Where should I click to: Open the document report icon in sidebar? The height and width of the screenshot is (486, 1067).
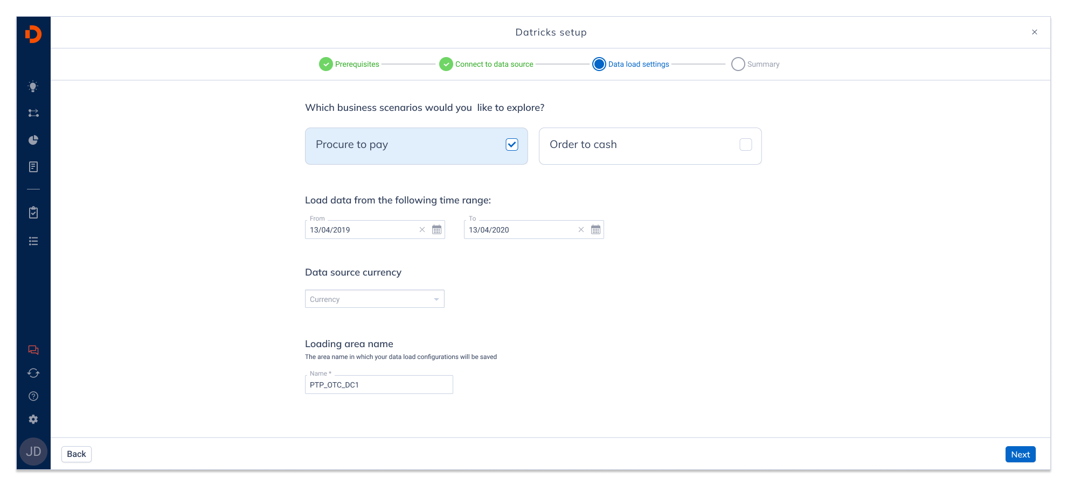tap(33, 167)
